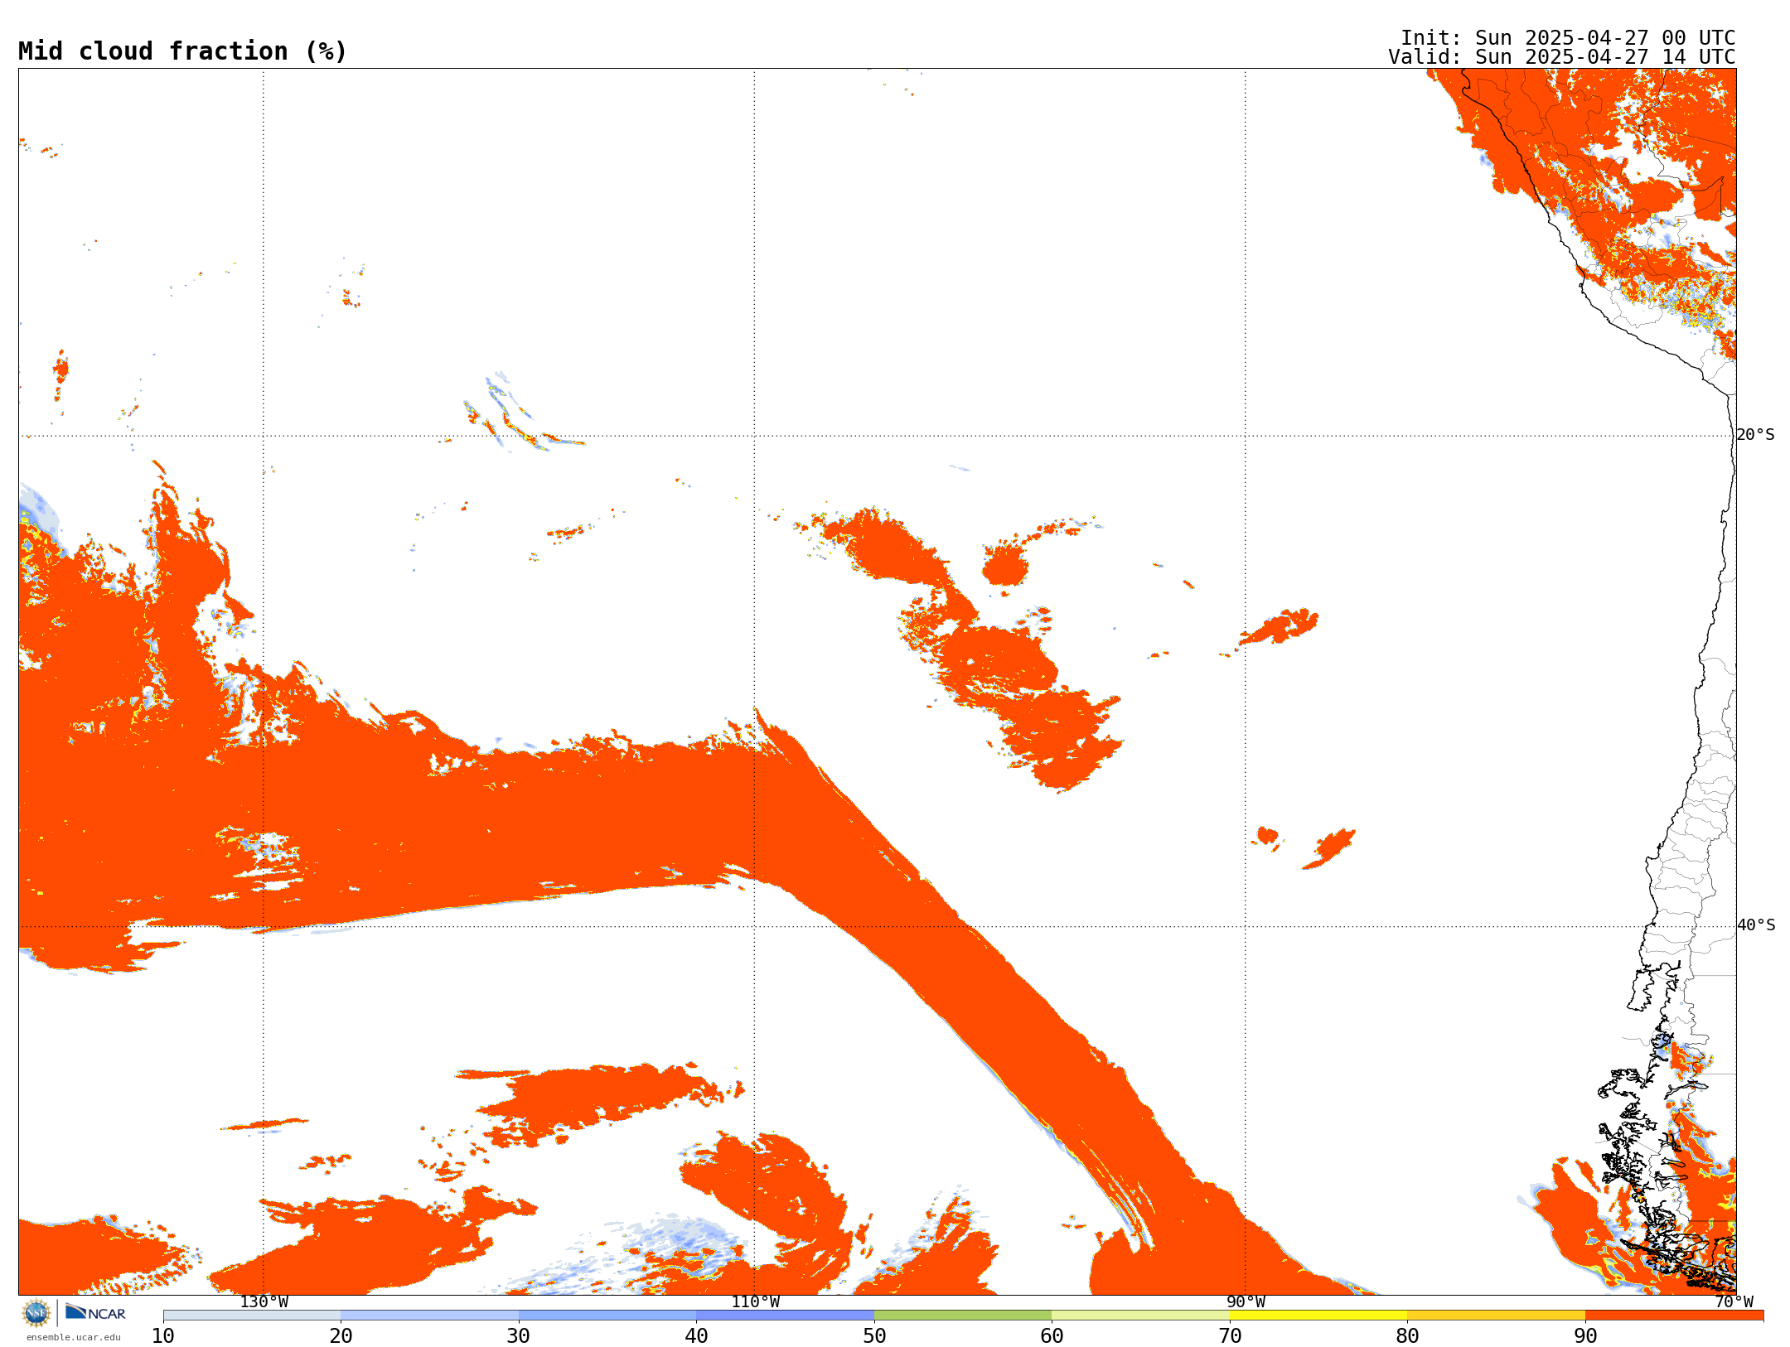Click the 90°W longitude label
This screenshot has width=1790, height=1347.
1246,1302
